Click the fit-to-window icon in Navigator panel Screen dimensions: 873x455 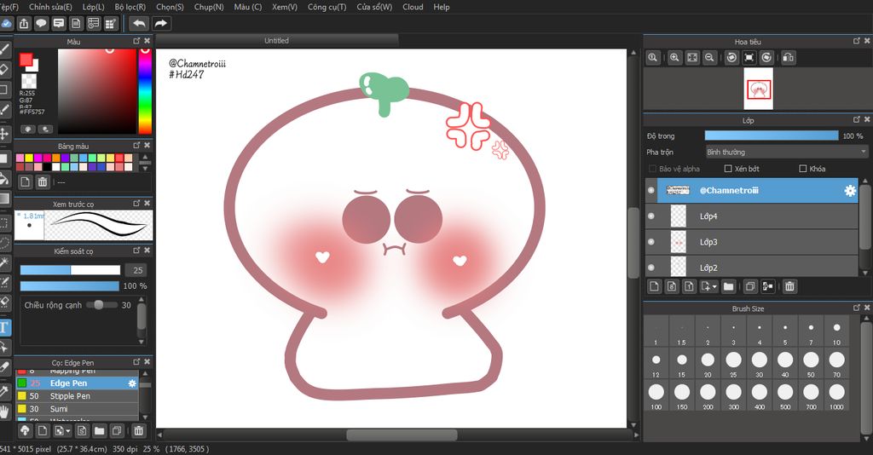pos(692,57)
